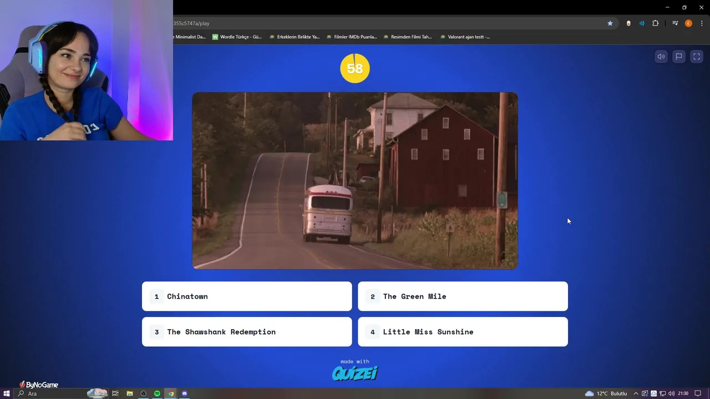Switch to Chrome in the taskbar

[x=171, y=393]
